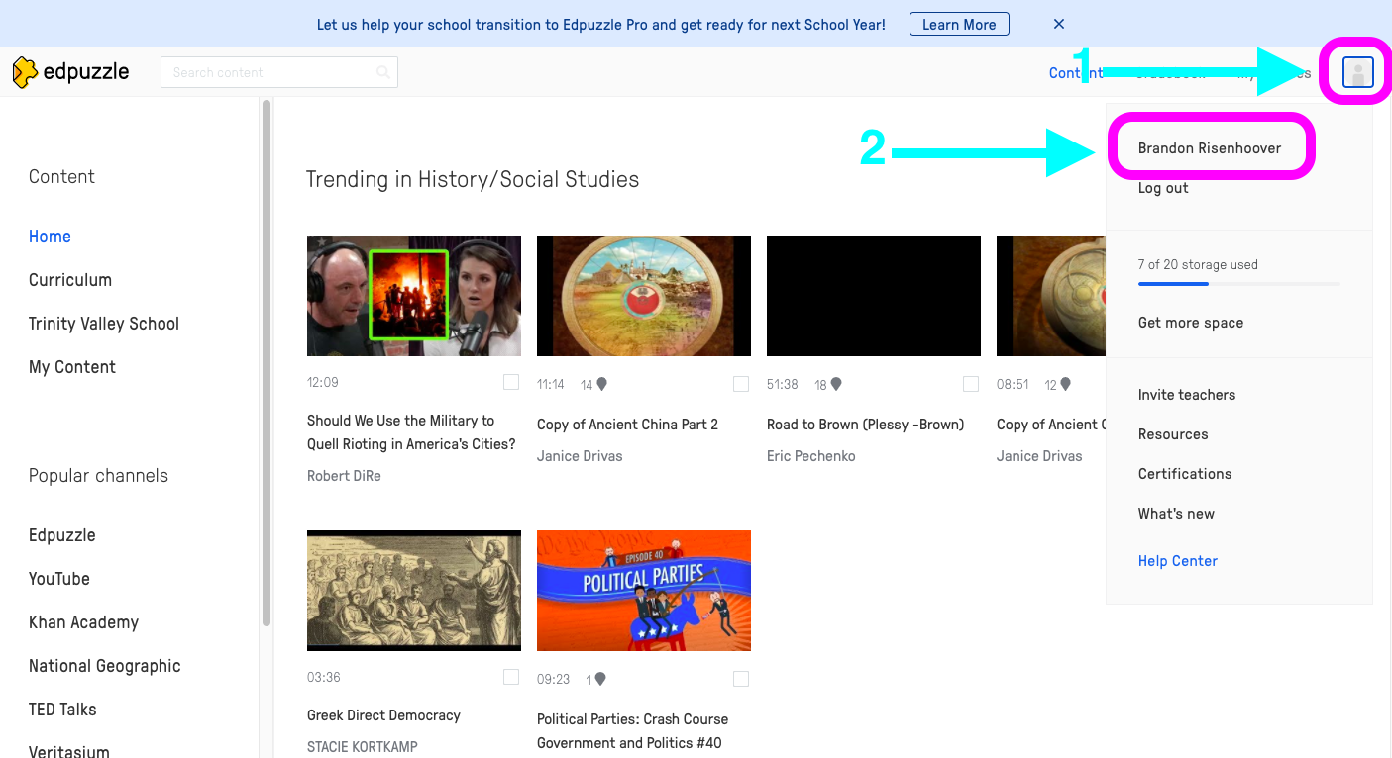Open the Home sidebar item
Viewport: 1392px width, 758px height.
point(50,237)
